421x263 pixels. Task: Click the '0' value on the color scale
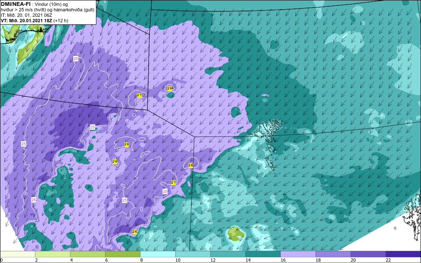pos(1,260)
